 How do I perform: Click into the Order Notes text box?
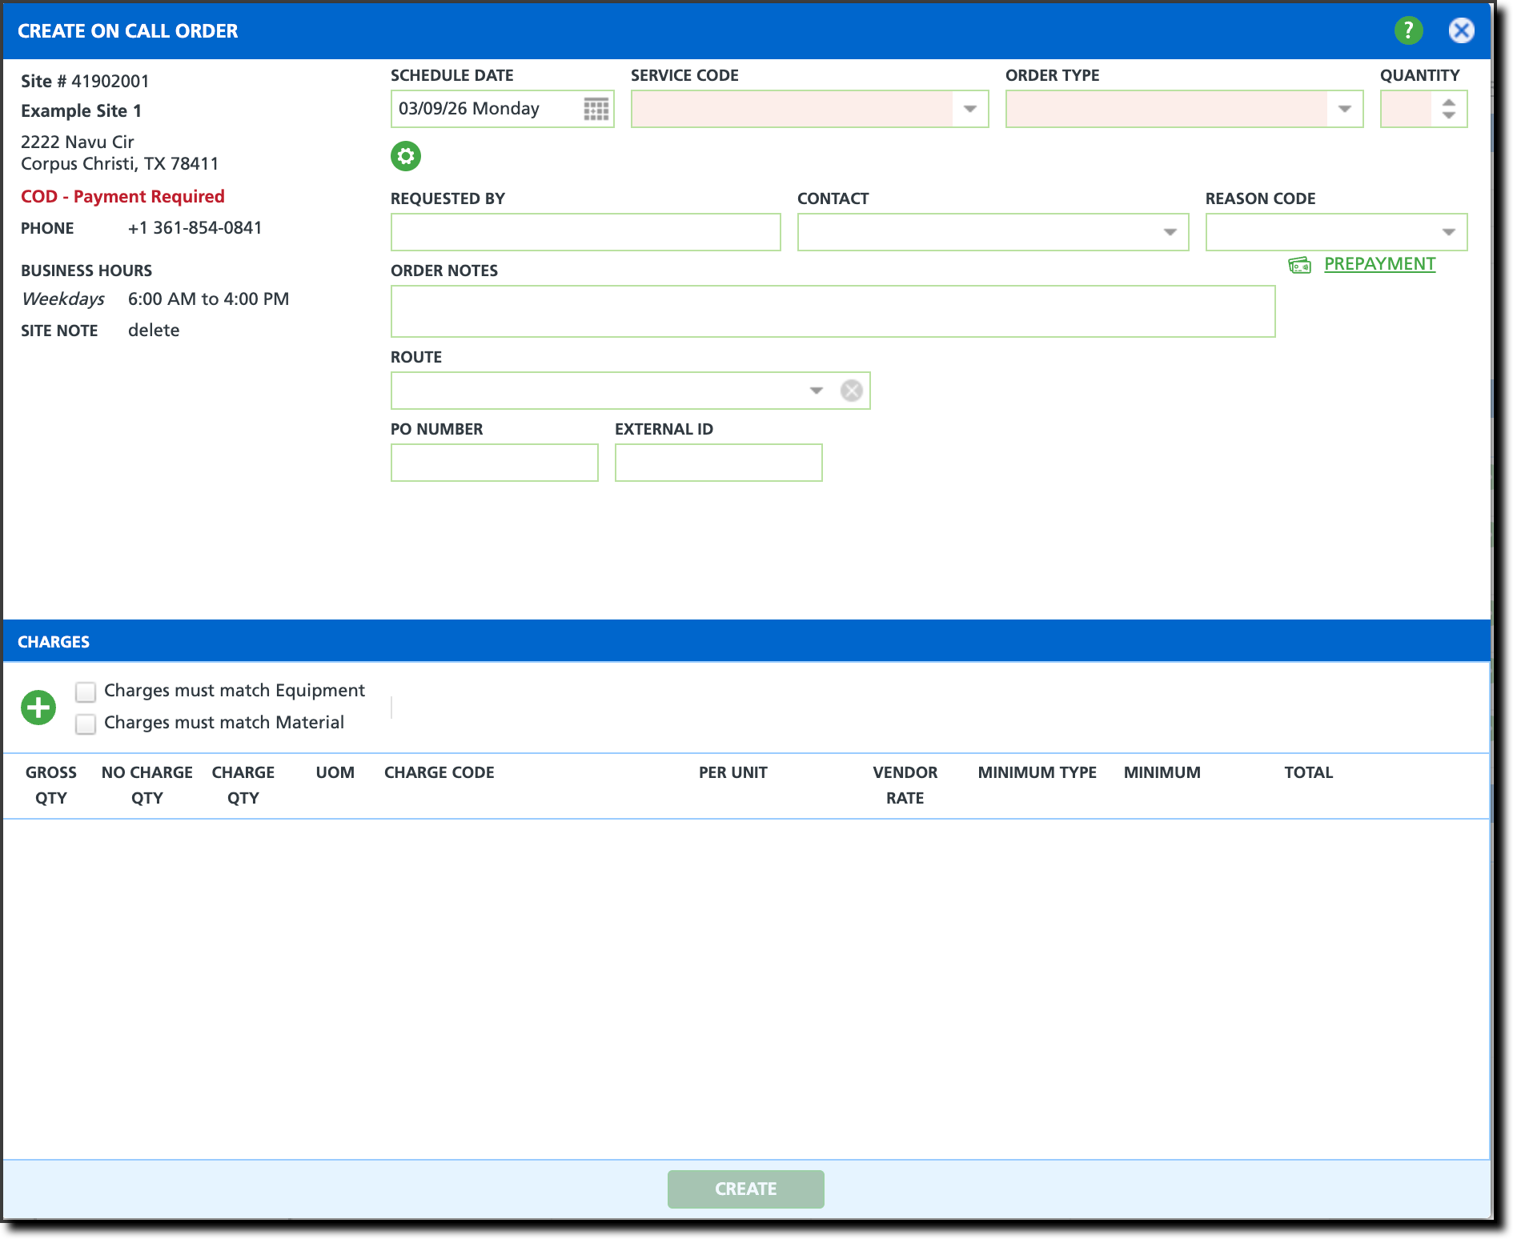coord(833,311)
